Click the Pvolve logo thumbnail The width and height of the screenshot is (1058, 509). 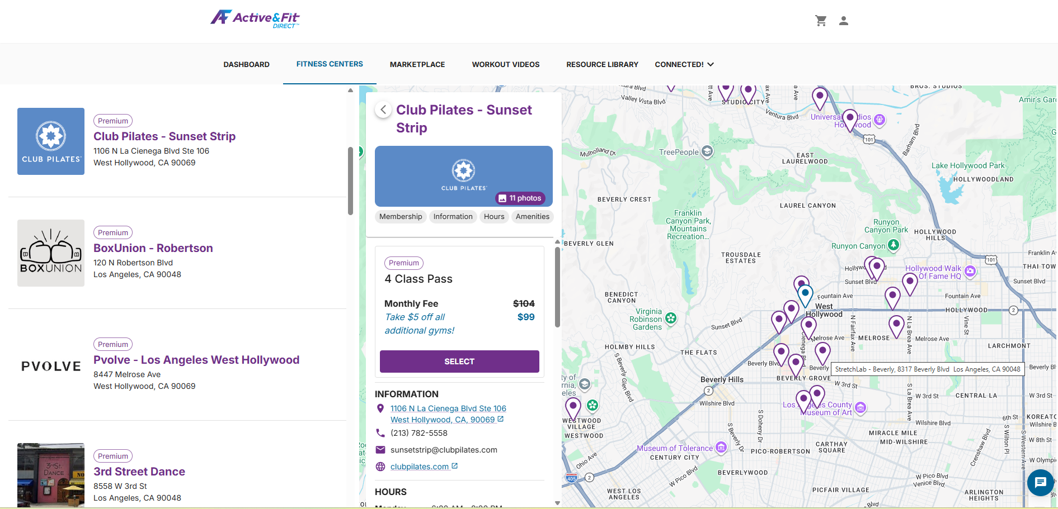coord(51,366)
